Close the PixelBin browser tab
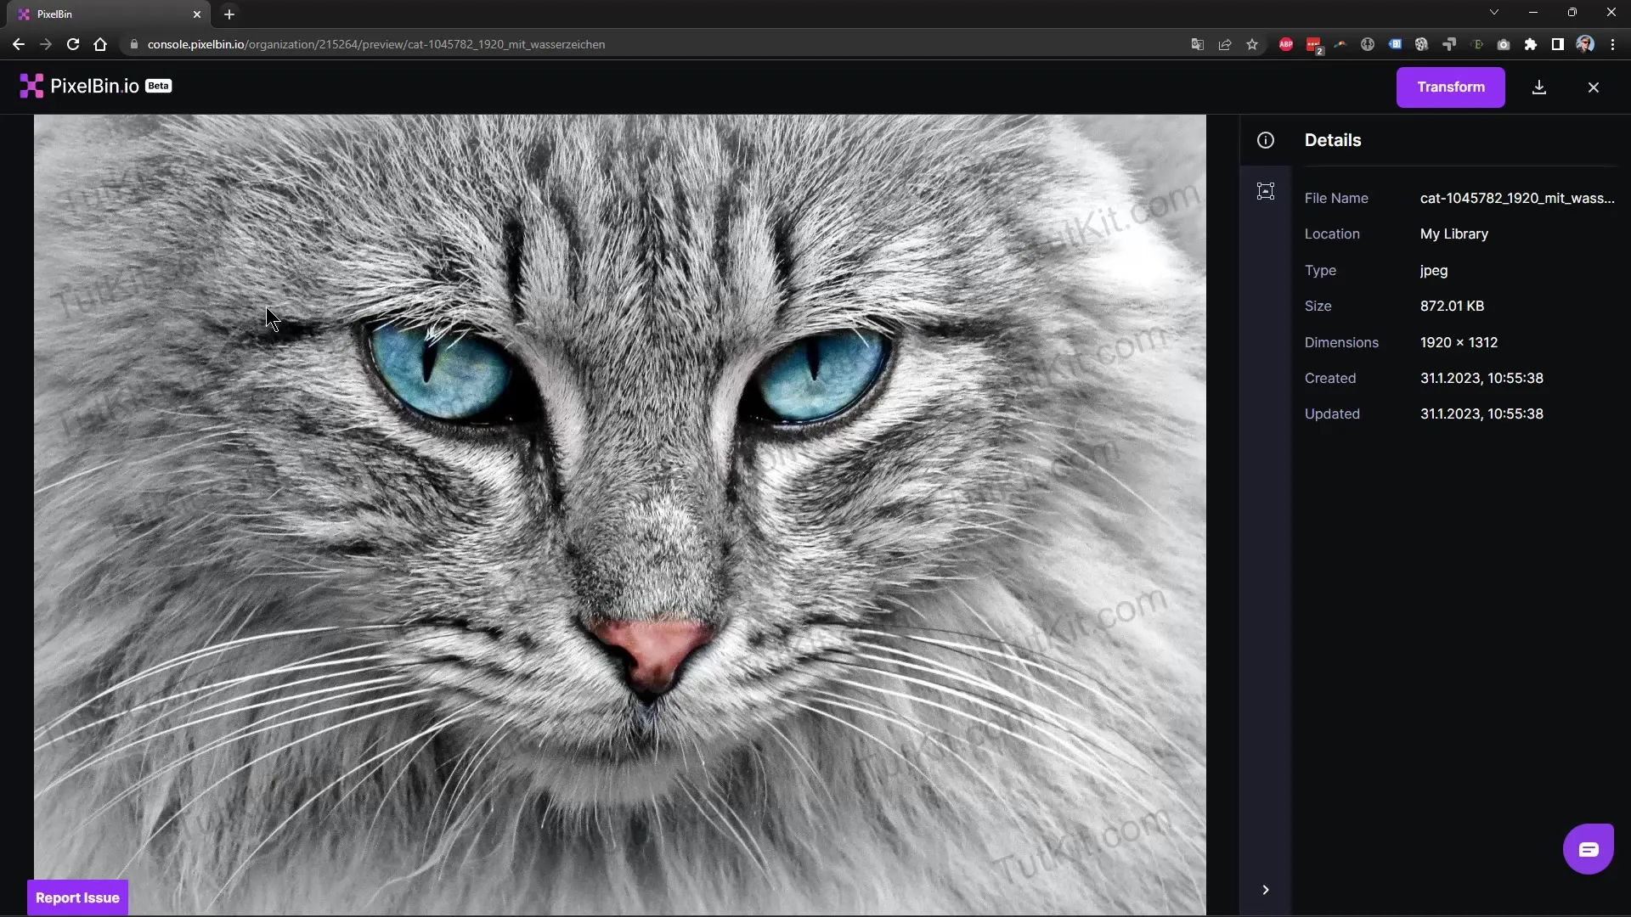1631x917 pixels. (x=197, y=14)
